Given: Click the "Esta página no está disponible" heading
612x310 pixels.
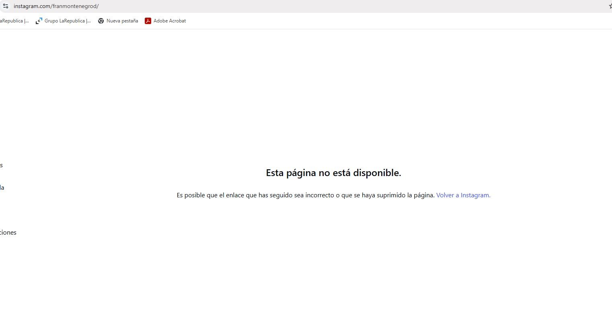Looking at the screenshot, I should point(333,173).
